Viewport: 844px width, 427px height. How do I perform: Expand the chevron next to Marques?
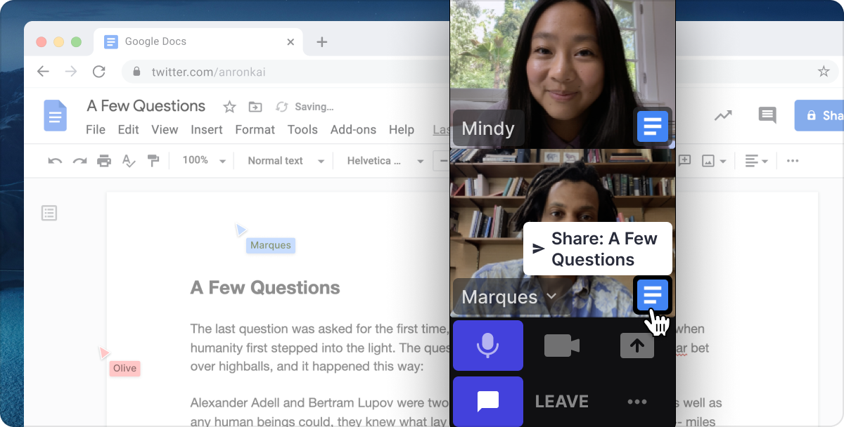551,296
